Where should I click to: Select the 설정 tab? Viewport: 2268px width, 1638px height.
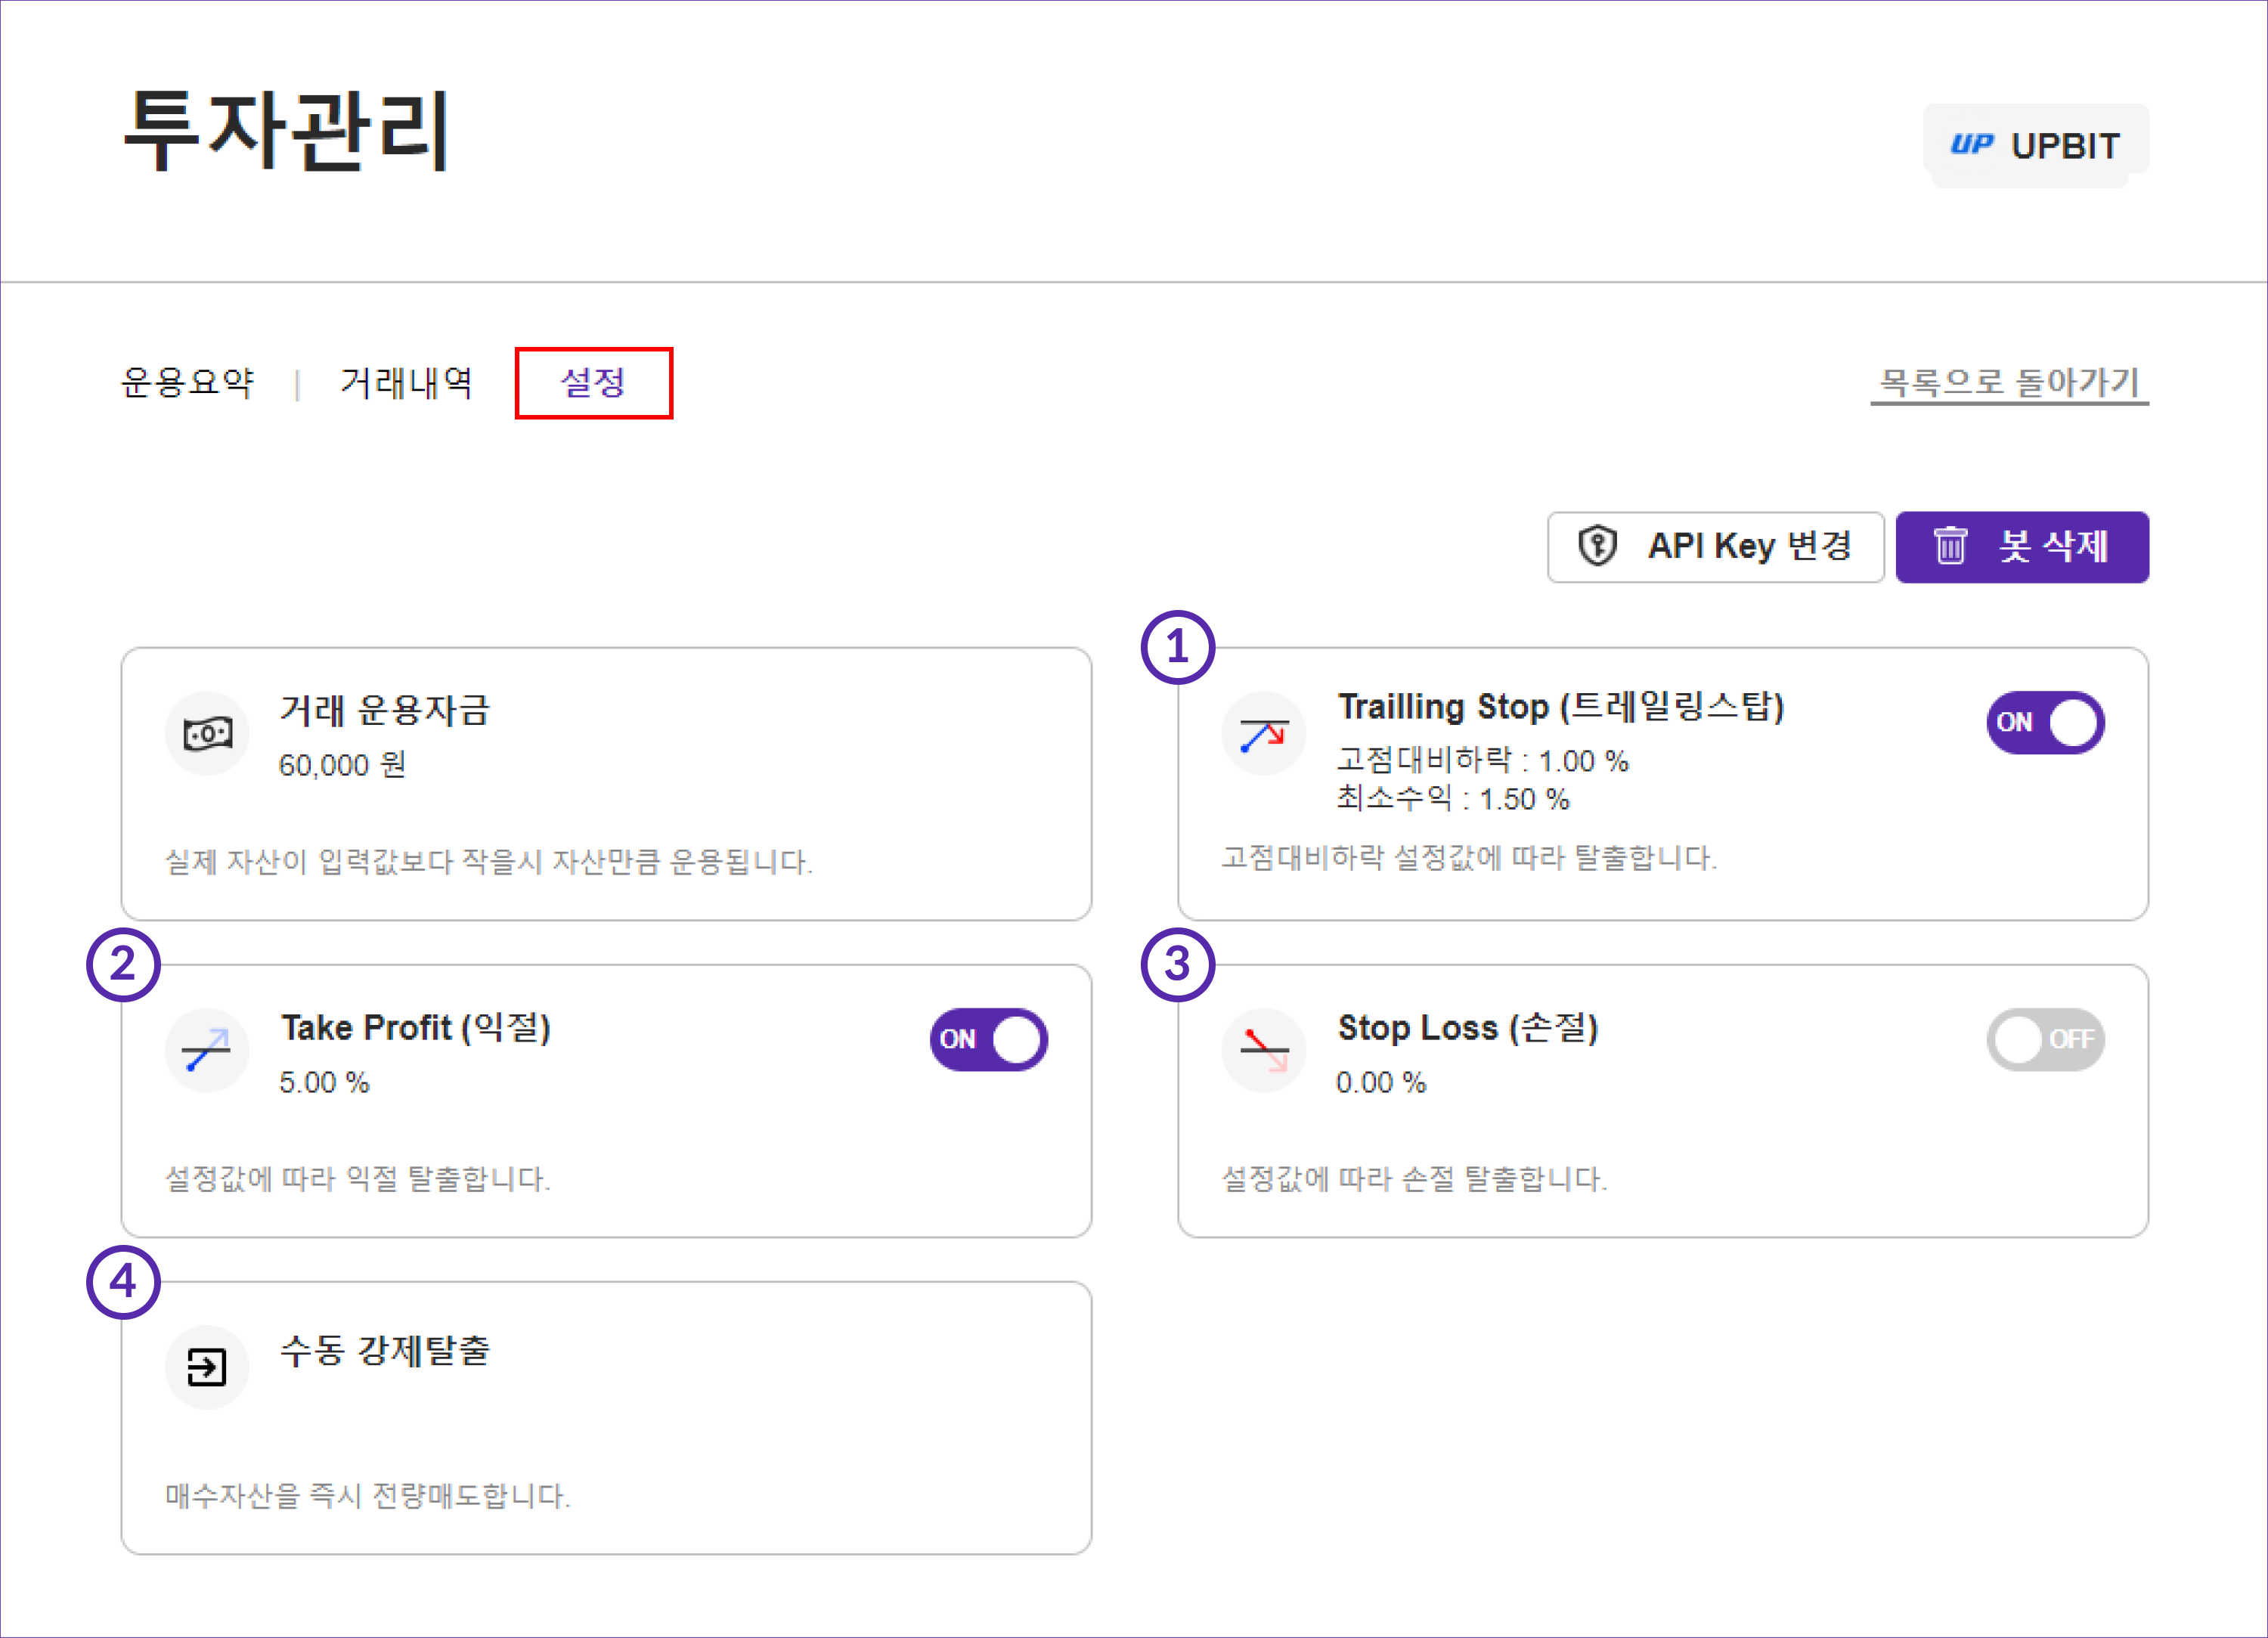(593, 382)
